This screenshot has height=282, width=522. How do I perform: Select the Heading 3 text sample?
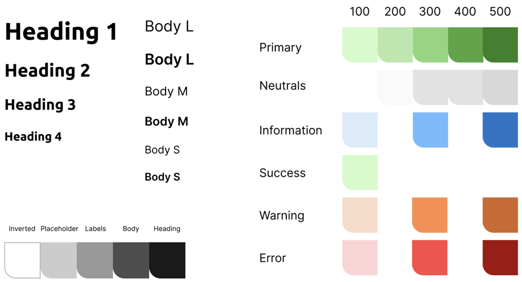click(x=40, y=104)
